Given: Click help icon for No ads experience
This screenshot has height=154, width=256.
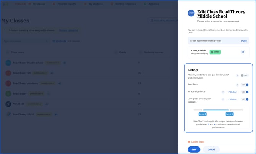Looking at the screenshot, I should pyautogui.click(x=223, y=92).
